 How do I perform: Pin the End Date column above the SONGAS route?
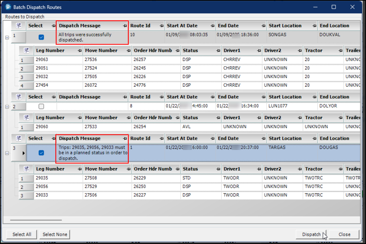pos(264,26)
